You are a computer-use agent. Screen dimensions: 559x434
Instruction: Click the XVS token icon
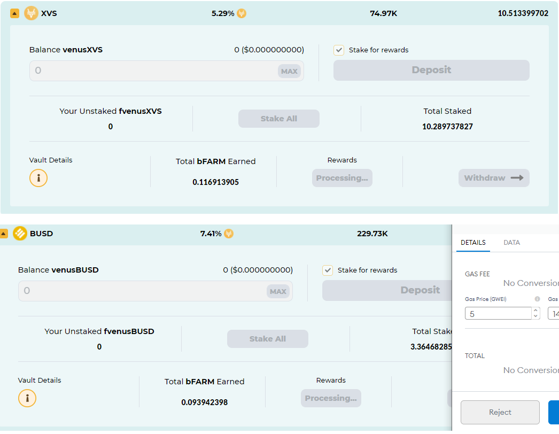[x=31, y=13]
